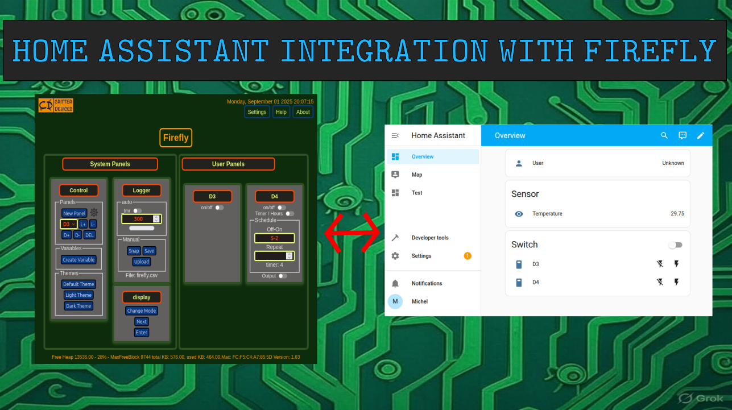This screenshot has height=410, width=732.
Task: Click the D- button
Action: (77, 235)
